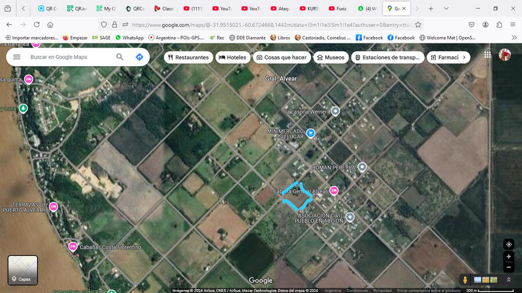Viewport: 522px width, 293px height.
Task: Zoom in the map with the plus button
Action: point(509,256)
